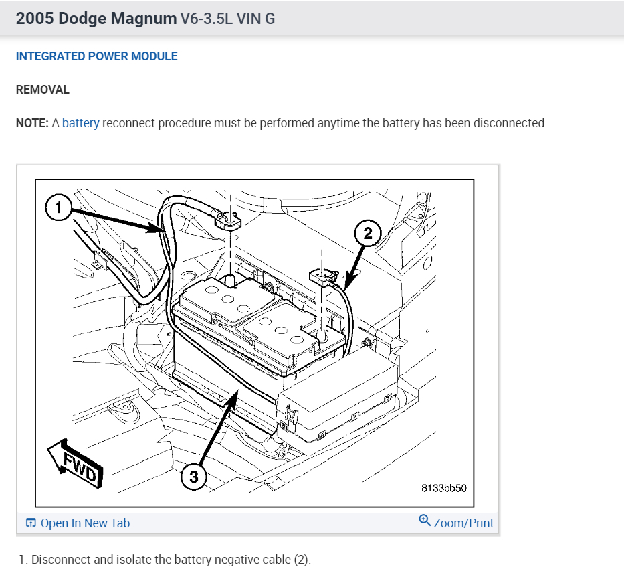Click the Zoom/Print magnifier icon
This screenshot has height=587, width=624.
425,520
